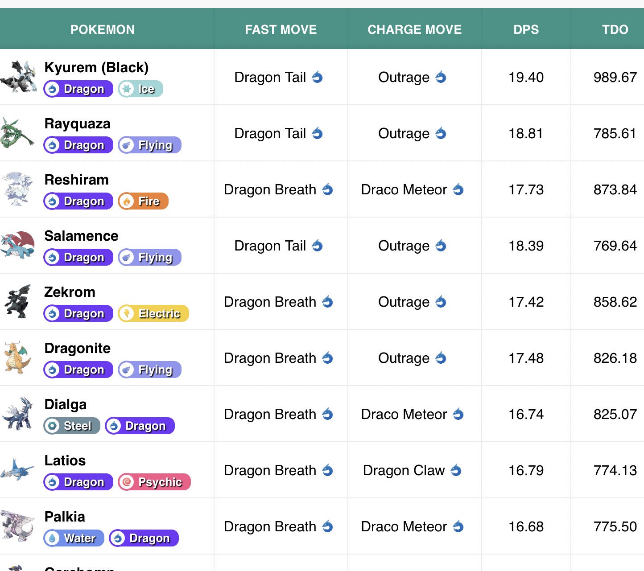
Task: Open the Rayquaza name link
Action: point(77,123)
